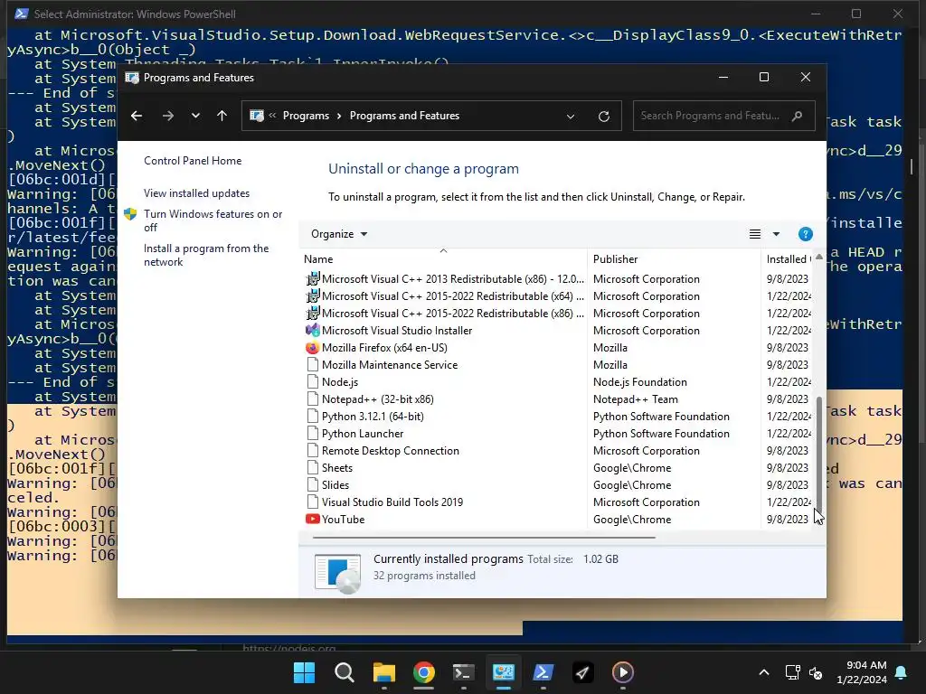
Task: Click the paper plane taskbar icon
Action: point(583,672)
